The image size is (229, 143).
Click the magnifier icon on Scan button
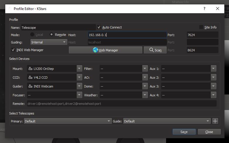[151, 50]
